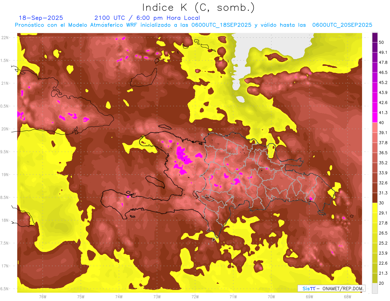390x301 pixels.
Task: Click the 0600UTC_20SEP2025 validity timestamp
Action: click(x=342, y=25)
